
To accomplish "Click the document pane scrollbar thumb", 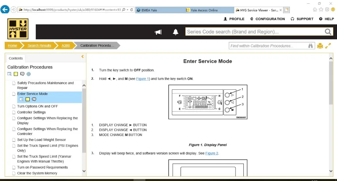I will 331,83.
